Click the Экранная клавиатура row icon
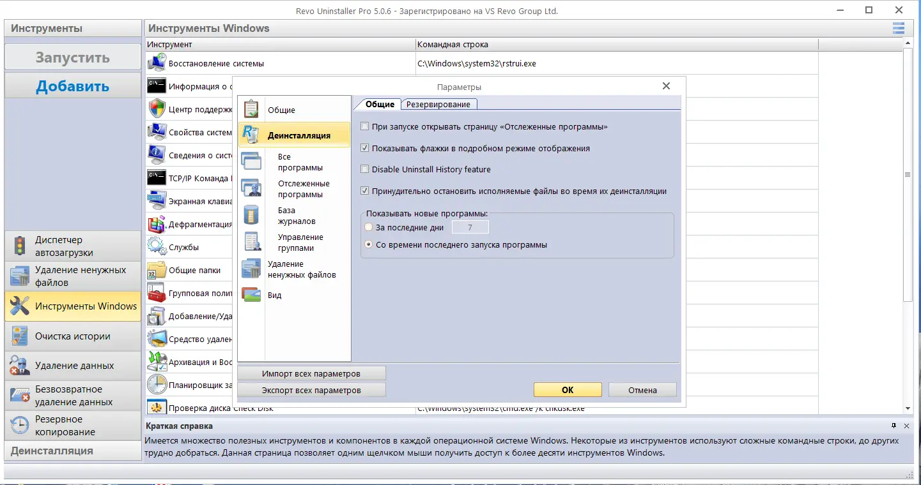The width and height of the screenshot is (921, 485). (x=157, y=201)
